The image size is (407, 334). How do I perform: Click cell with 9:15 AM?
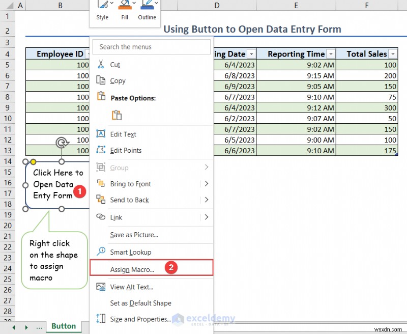coord(296,75)
